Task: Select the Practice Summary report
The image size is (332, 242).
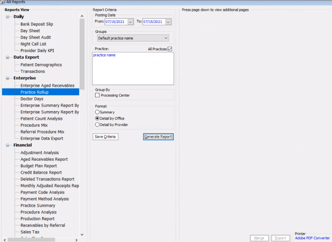Action: 38,206
